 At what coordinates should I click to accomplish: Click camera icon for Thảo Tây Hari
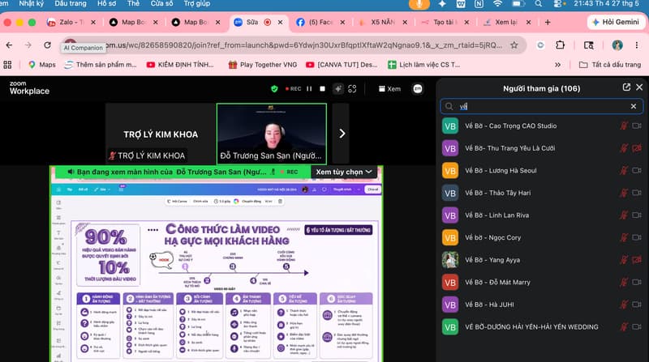(x=637, y=193)
